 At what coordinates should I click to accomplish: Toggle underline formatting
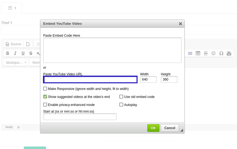point(23,53)
